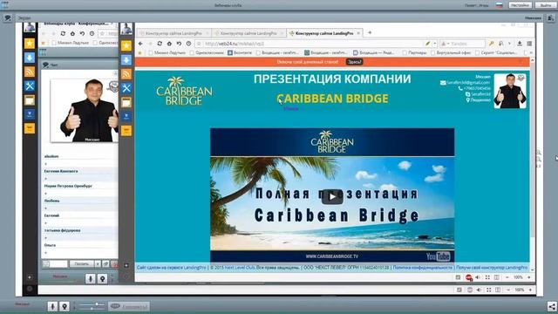The width and height of the screenshot is (558, 314).
Task: Go back in the front LandingPro browser
Action: (140, 44)
